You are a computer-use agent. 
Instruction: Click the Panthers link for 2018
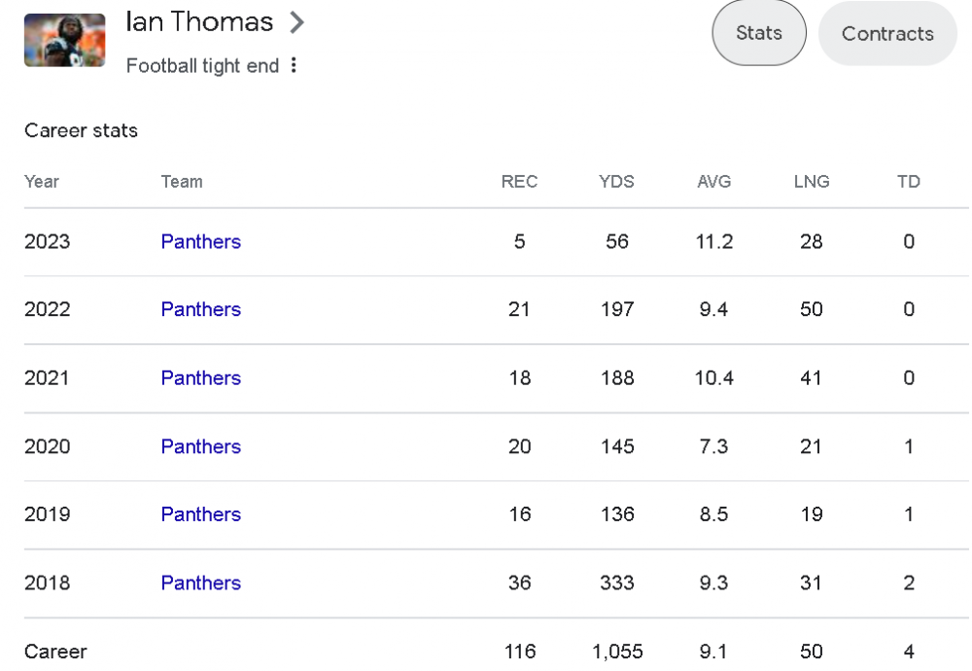click(201, 583)
